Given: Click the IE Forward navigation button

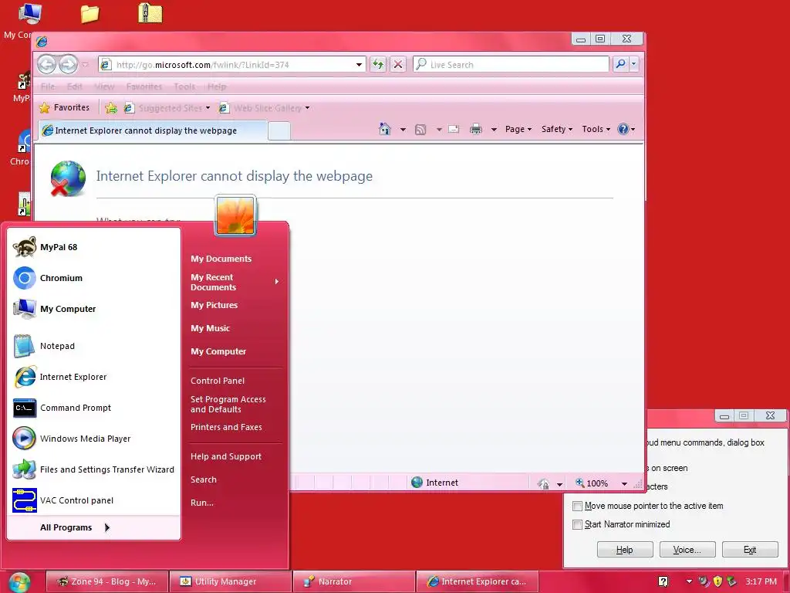Looking at the screenshot, I should click(68, 65).
